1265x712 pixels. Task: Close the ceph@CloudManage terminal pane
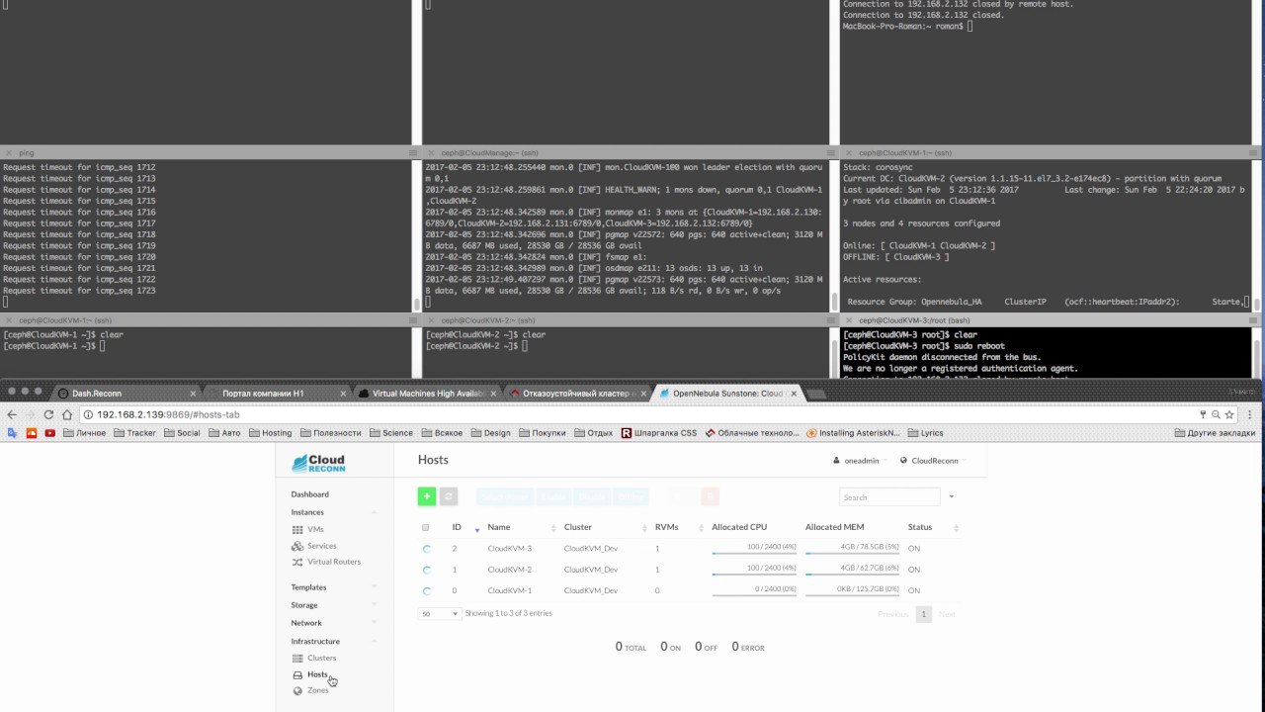point(431,153)
